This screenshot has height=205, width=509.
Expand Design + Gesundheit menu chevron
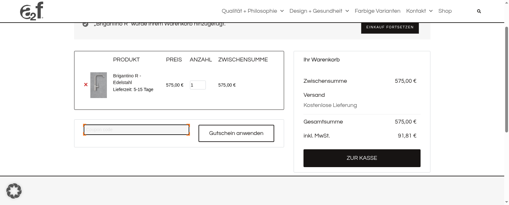click(x=347, y=11)
